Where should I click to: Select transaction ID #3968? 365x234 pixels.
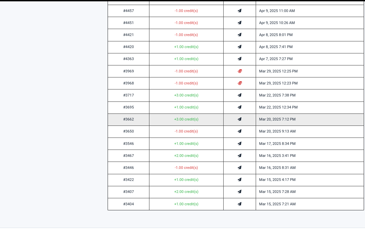[128, 83]
